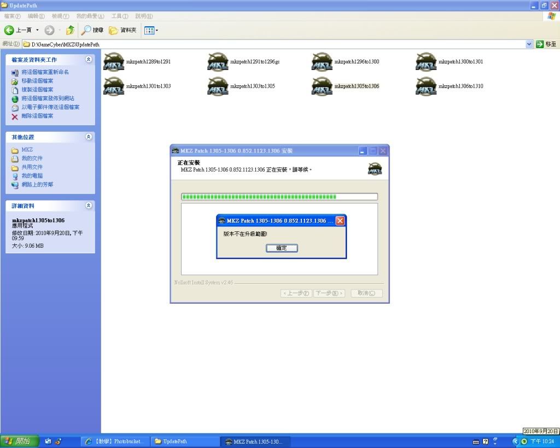Image resolution: width=560 pixels, height=448 pixels.
Task: Collapse the 詳細資料 panel
Action: 89,206
